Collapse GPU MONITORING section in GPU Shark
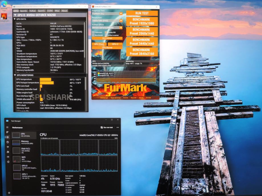Image resolution: width=262 pixels, height=196 pixels. tap(15, 75)
